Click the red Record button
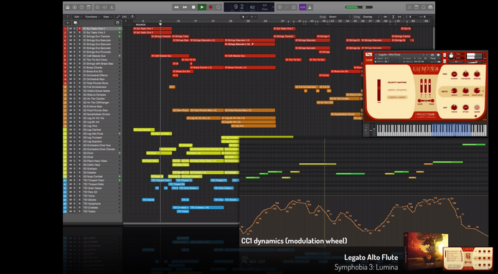Image resolution: width=498 pixels, height=274 pixels. [x=210, y=7]
